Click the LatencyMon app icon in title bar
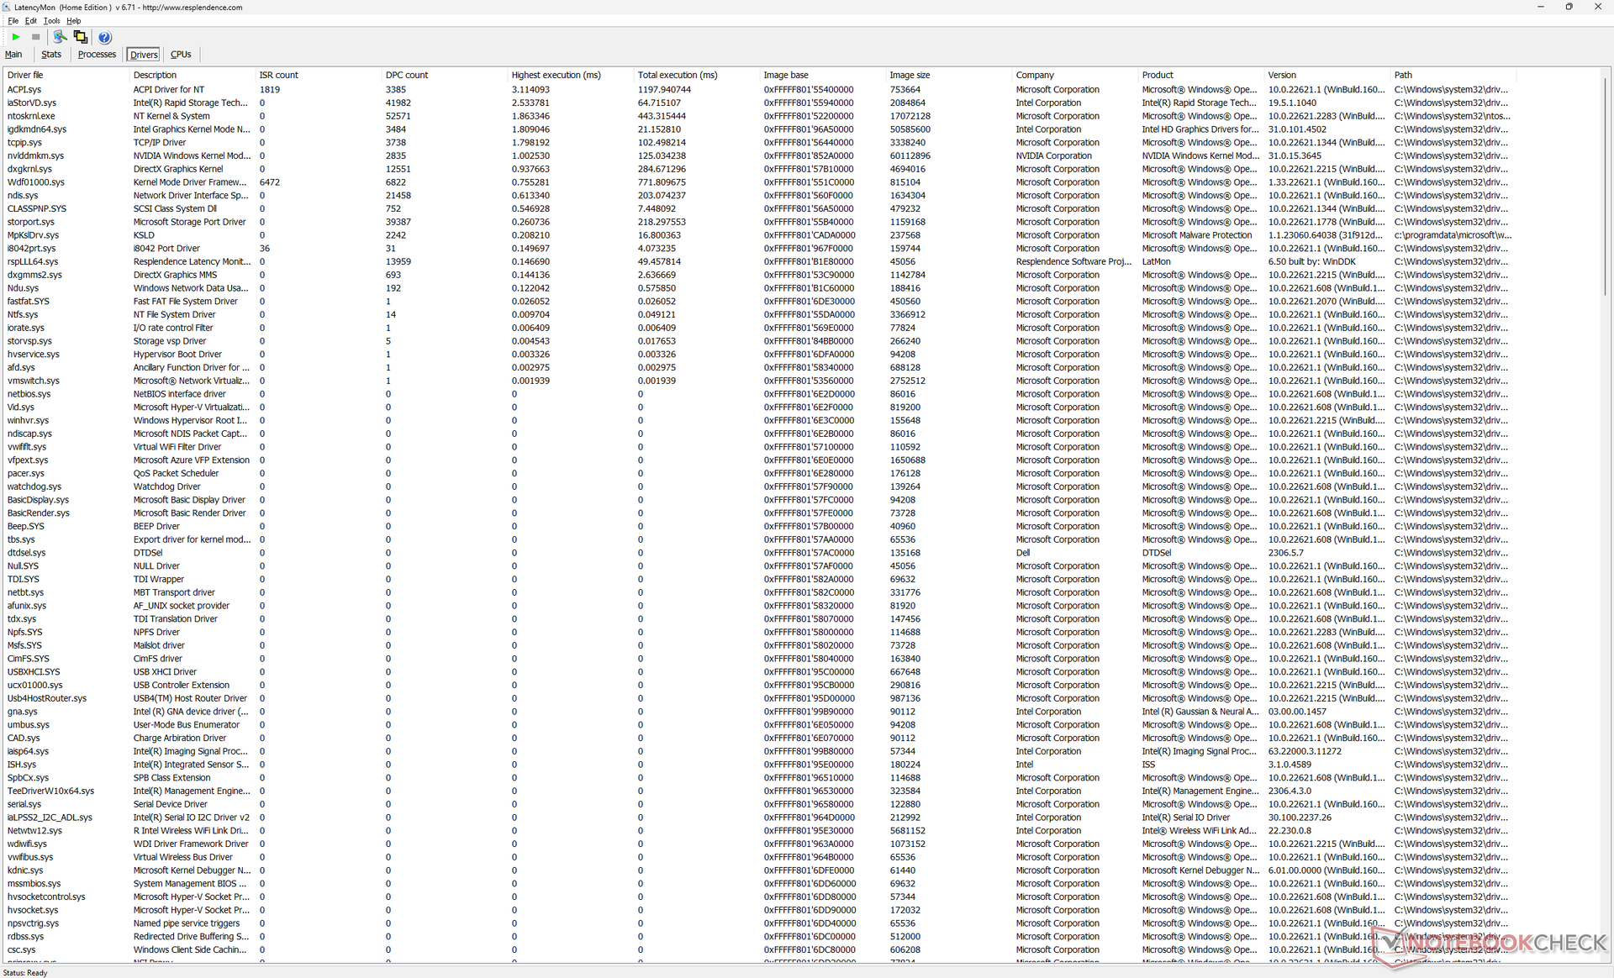This screenshot has width=1614, height=978. point(7,7)
